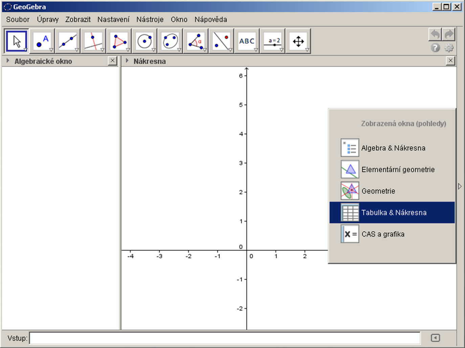The image size is (465, 348).
Task: Select the Angle tool
Action: coord(196,41)
